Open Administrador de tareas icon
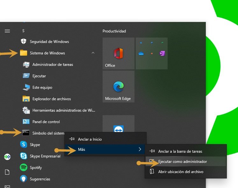 pos(26,65)
